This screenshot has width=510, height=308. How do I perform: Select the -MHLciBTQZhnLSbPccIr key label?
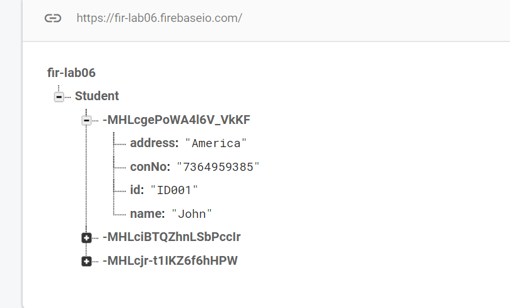[x=171, y=237]
